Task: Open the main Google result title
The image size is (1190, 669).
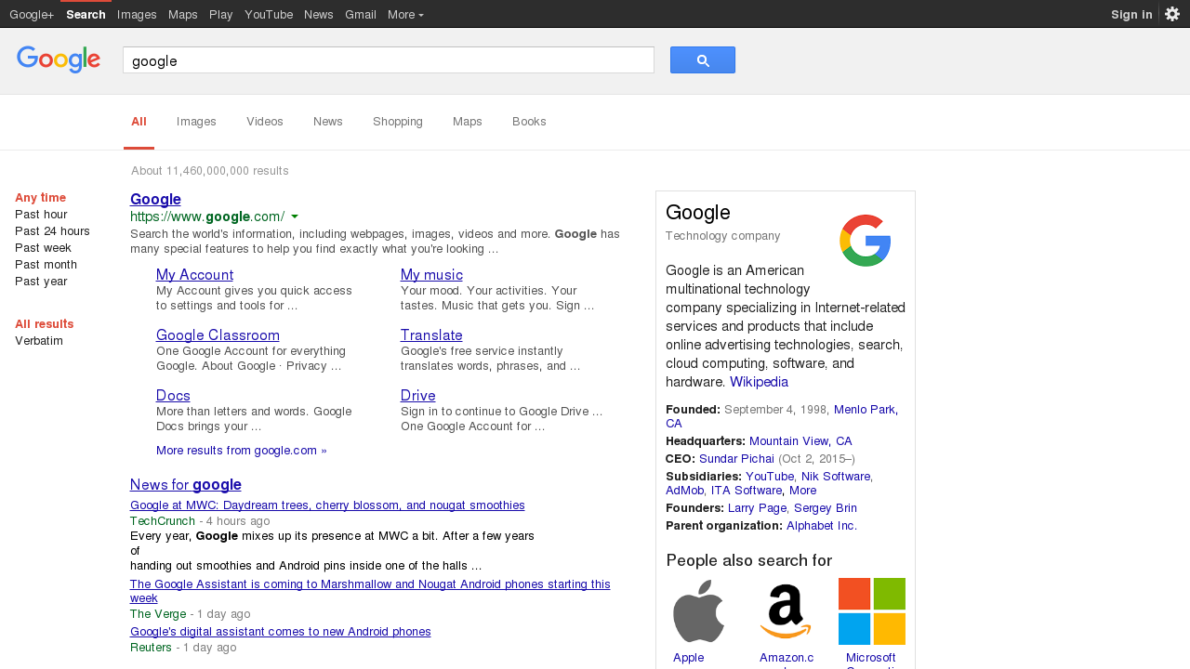Action: click(x=155, y=199)
